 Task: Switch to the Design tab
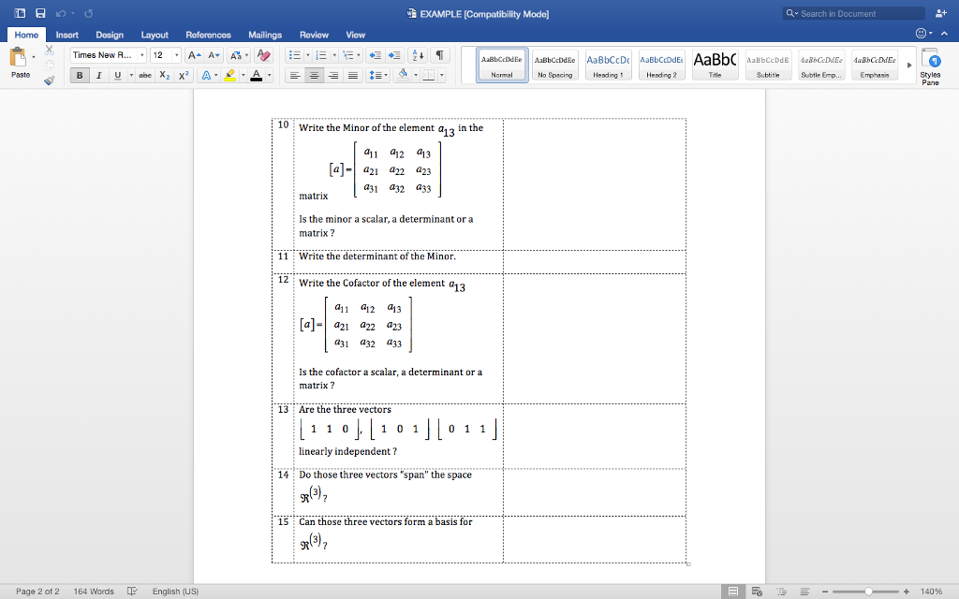(110, 35)
